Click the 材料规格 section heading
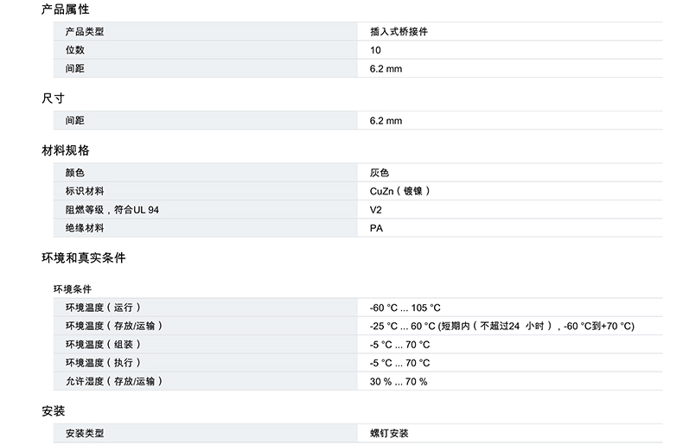Viewport: 683px width, 445px height. coord(65,150)
